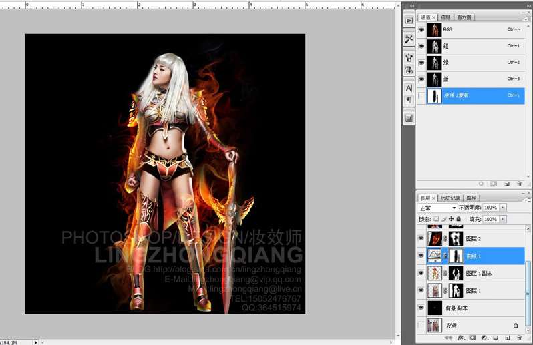Lock all padlock icon

point(458,219)
